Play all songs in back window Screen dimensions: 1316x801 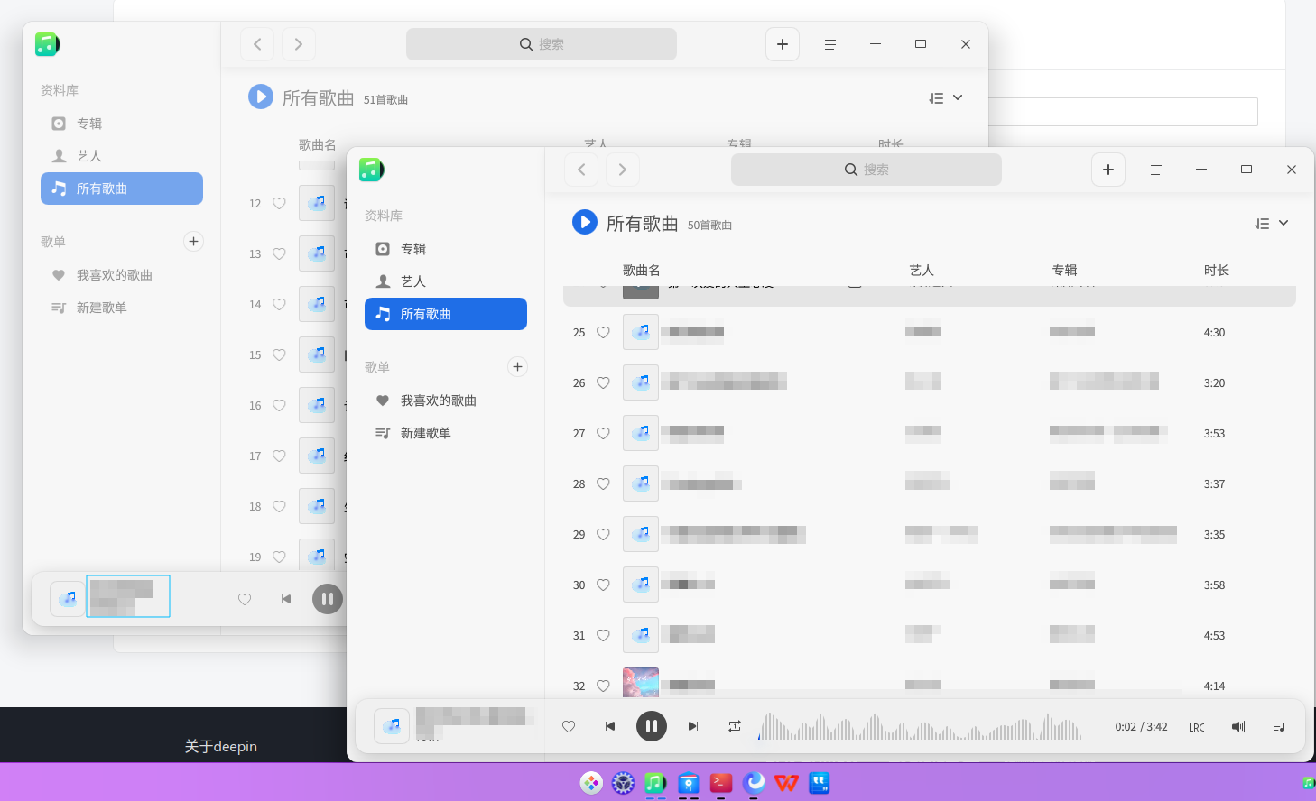tap(261, 97)
